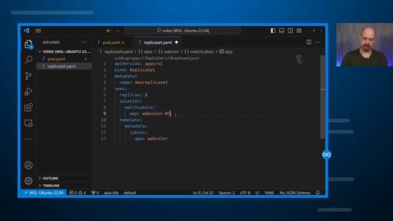
Task: Click the text 'kind: ReplicaSet' on line 2
Action: tap(134, 70)
